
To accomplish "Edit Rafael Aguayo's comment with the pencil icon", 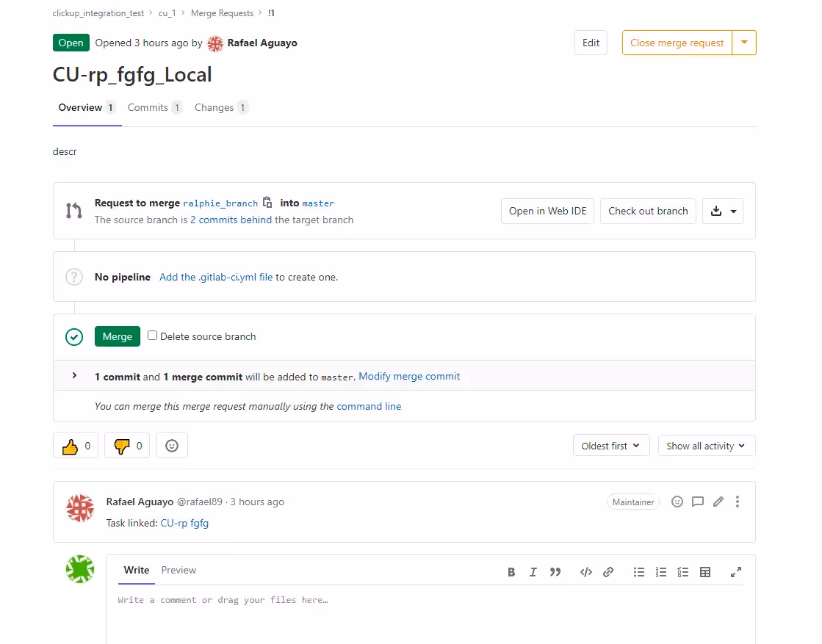I will [718, 502].
